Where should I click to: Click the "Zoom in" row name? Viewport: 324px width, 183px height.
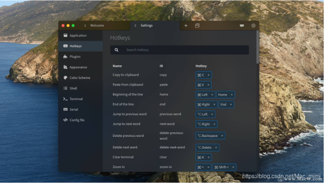(119, 167)
